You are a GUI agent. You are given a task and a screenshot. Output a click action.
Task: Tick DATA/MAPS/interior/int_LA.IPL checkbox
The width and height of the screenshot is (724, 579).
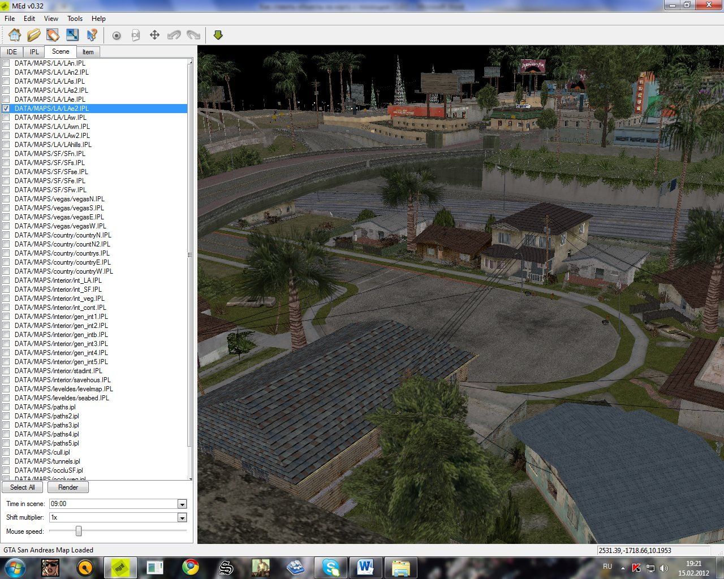tap(6, 280)
